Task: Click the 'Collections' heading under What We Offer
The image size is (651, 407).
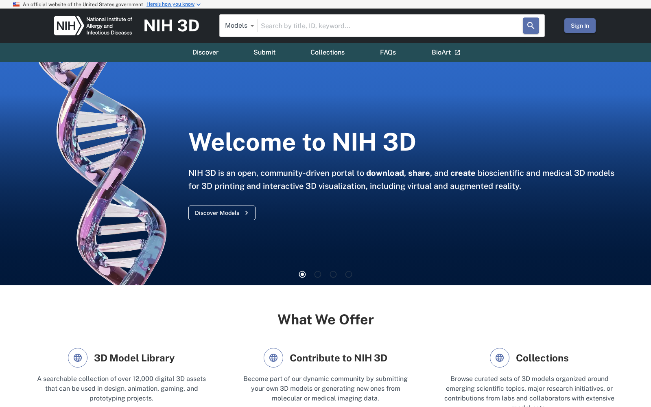Action: click(x=542, y=358)
